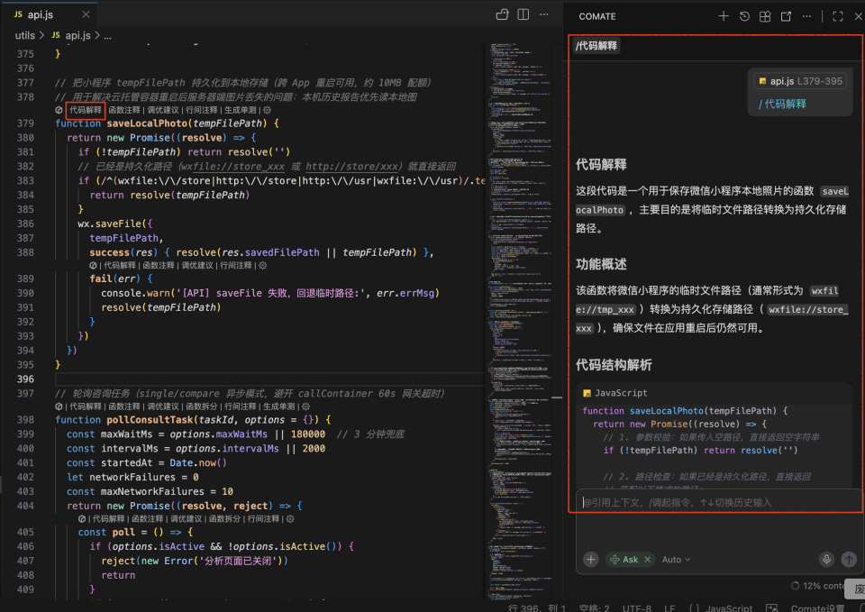Click the 功能概述 heading in Comate answer
This screenshot has width=865, height=612.
[x=601, y=264]
